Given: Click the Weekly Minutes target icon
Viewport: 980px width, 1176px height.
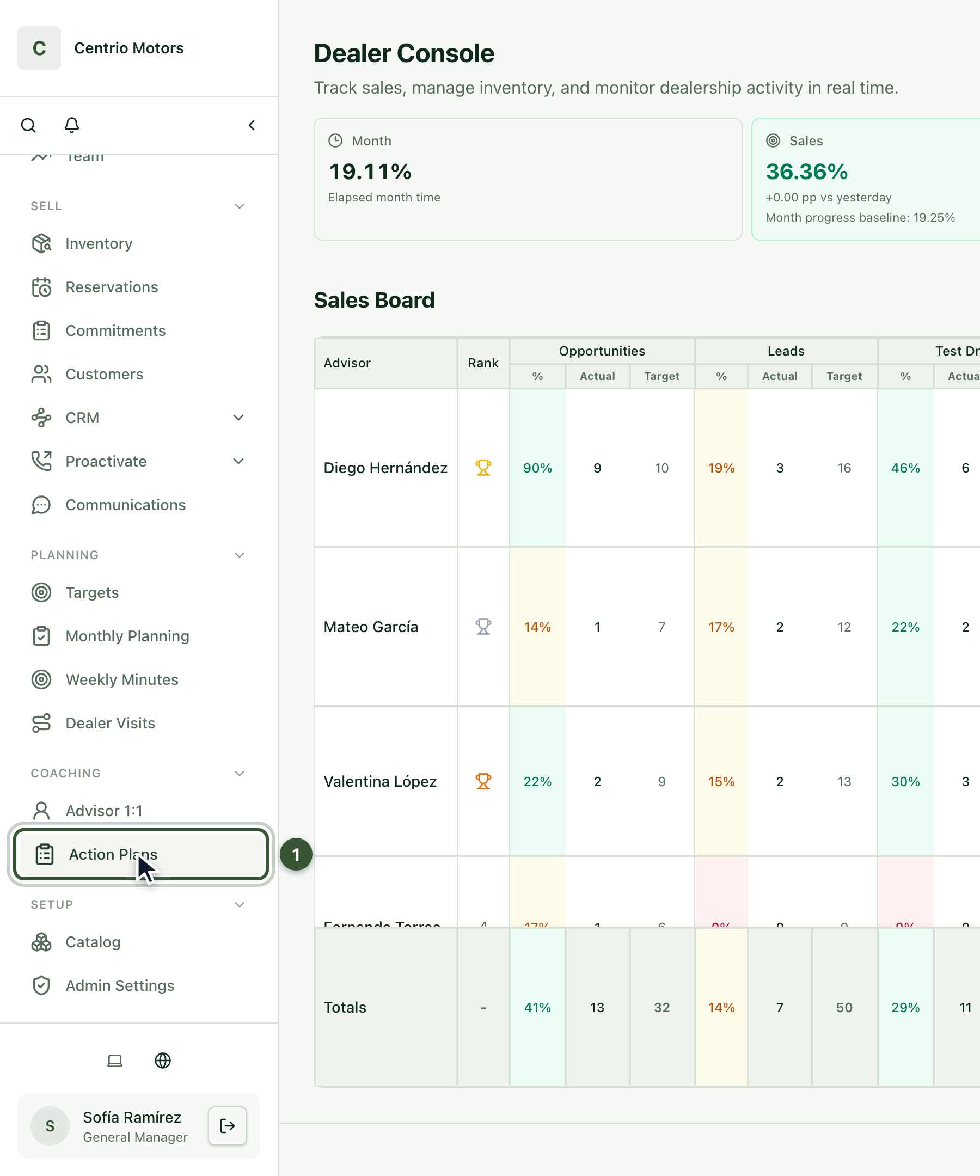Looking at the screenshot, I should point(41,680).
